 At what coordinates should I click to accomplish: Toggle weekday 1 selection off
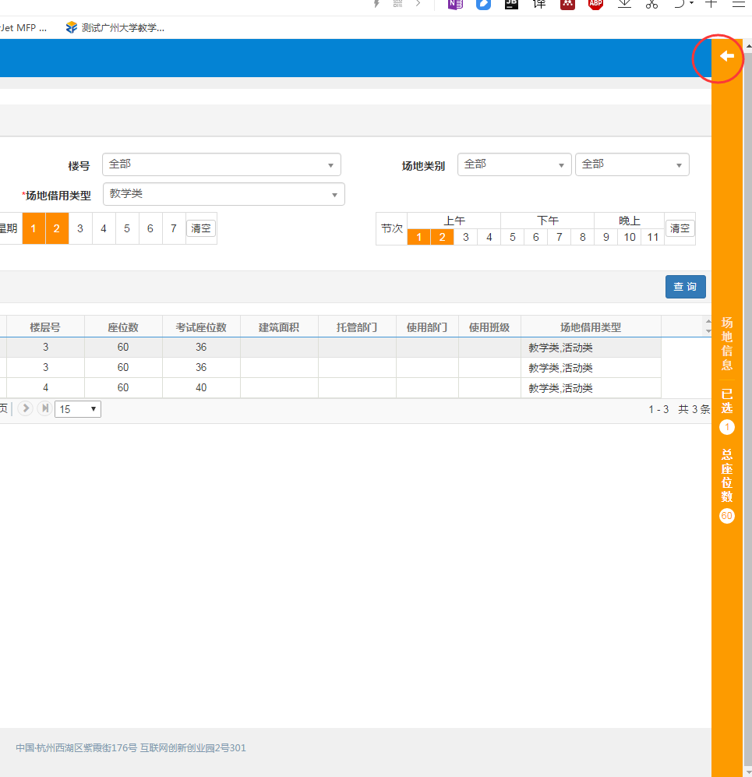click(x=34, y=229)
